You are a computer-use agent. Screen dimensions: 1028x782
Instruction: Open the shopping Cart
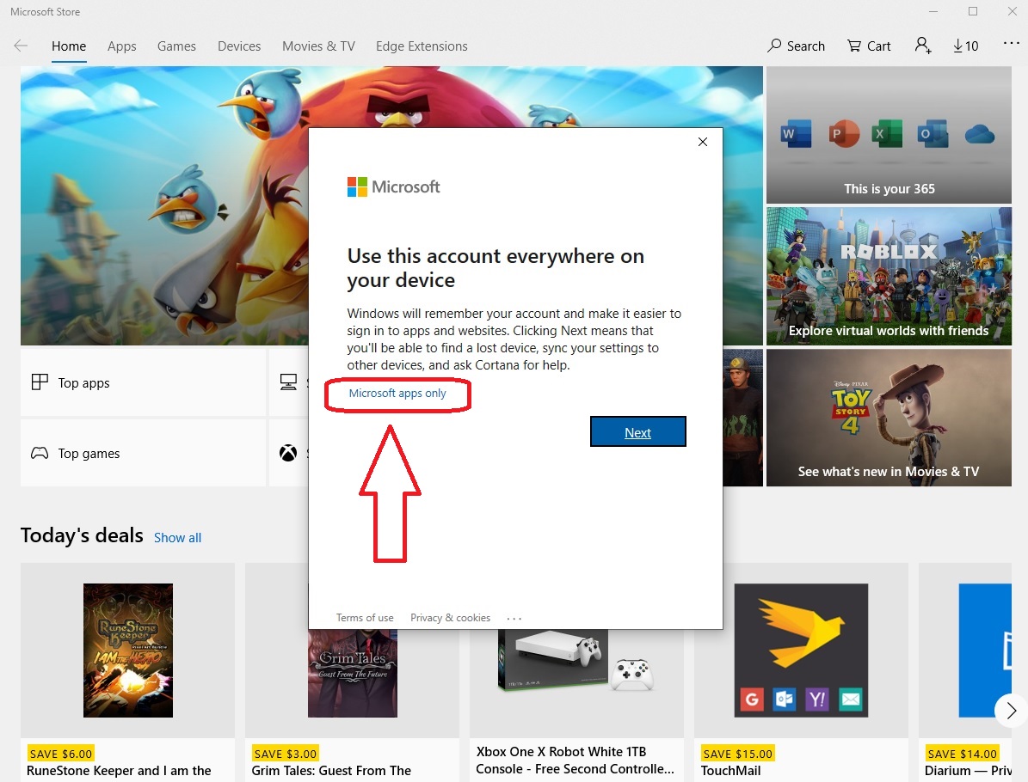868,46
